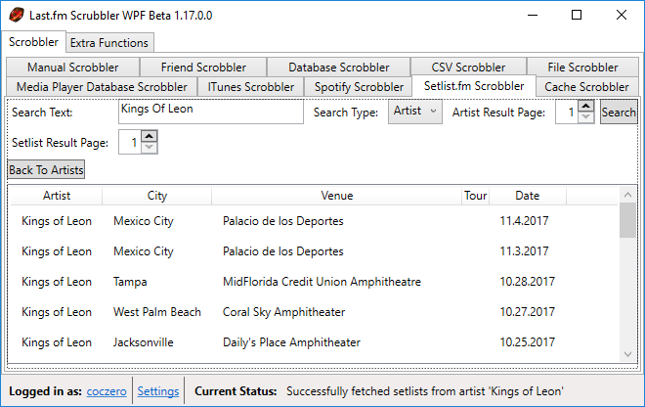Image resolution: width=645 pixels, height=407 pixels.
Task: Select the West Palm Beach setlist row
Action: click(x=315, y=312)
